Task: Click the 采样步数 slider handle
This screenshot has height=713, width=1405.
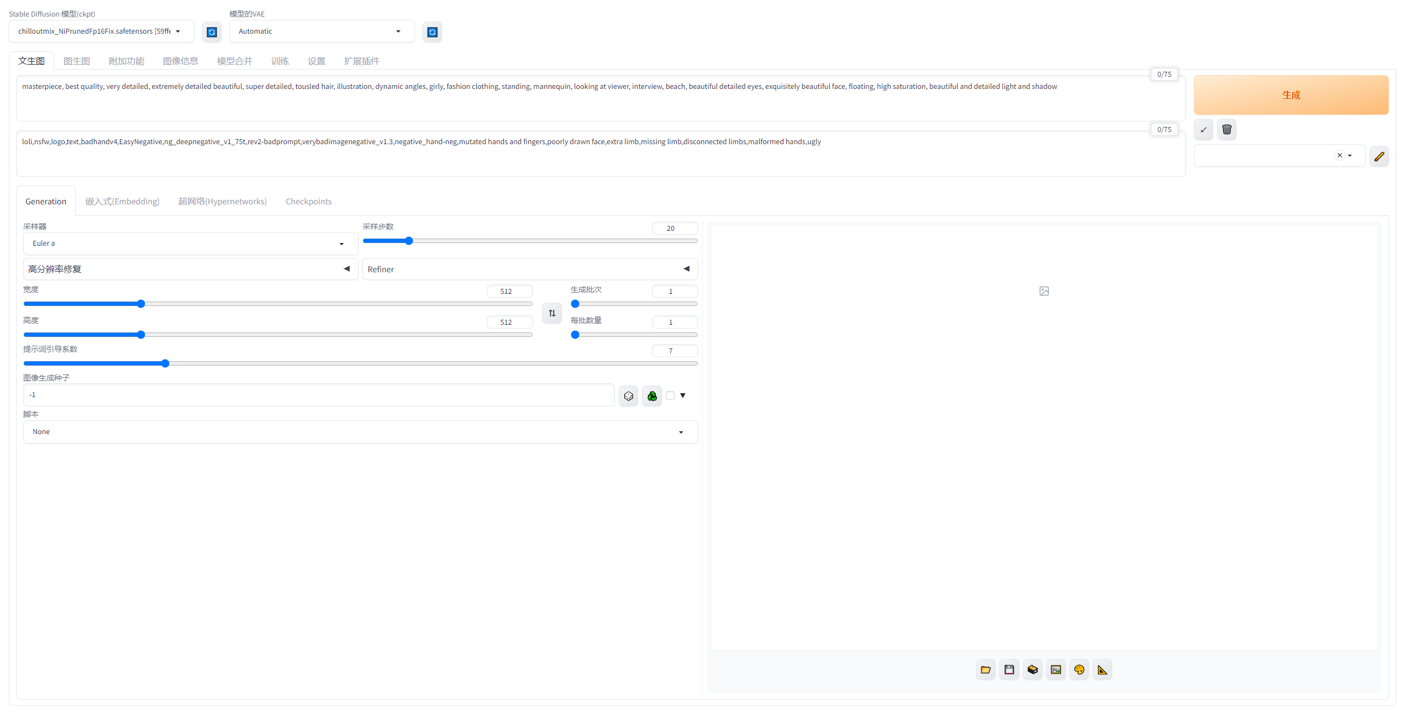Action: 409,241
